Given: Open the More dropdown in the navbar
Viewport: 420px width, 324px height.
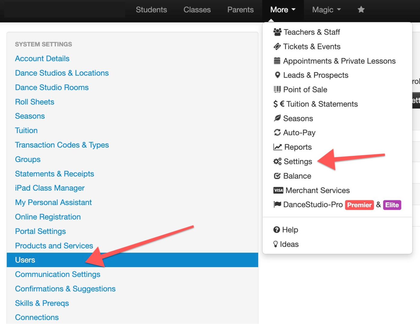Looking at the screenshot, I should pyautogui.click(x=283, y=10).
